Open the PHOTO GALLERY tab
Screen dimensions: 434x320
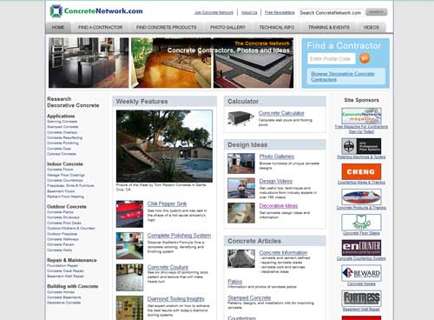[x=227, y=27]
